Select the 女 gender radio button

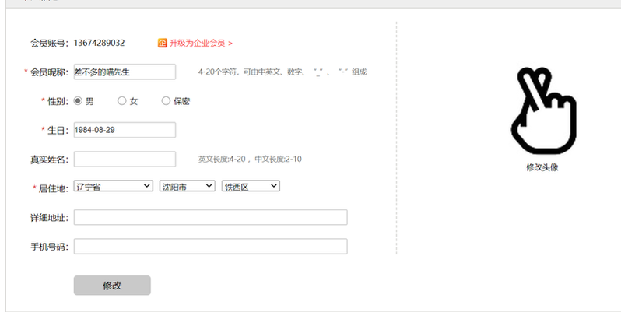[121, 101]
